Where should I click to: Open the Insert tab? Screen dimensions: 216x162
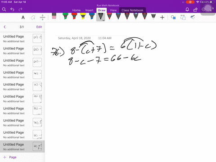click(89, 10)
